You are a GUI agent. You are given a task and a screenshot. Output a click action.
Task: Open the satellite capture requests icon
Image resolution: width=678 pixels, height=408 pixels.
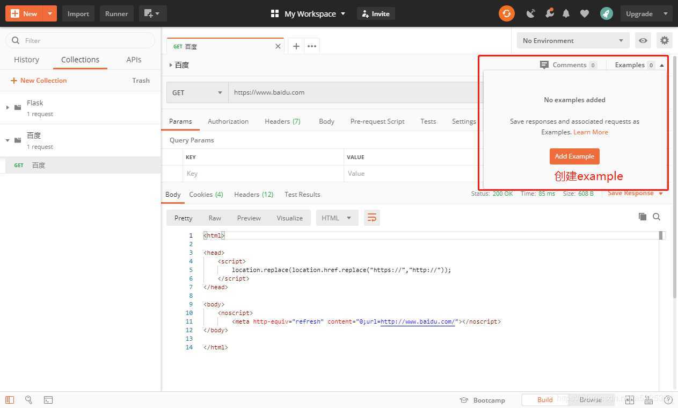pos(530,13)
